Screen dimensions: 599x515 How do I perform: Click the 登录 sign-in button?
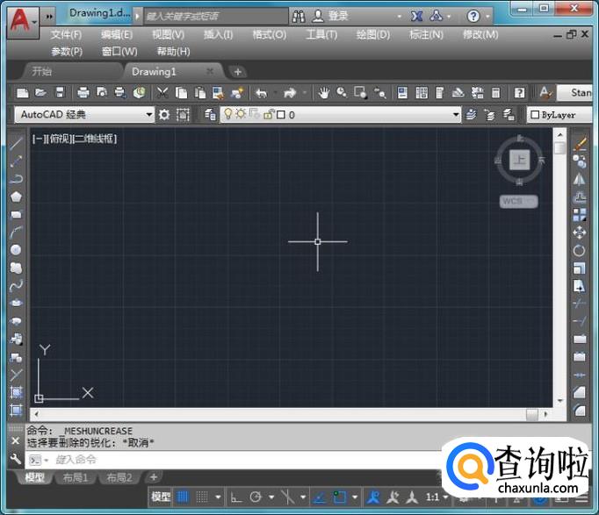(x=338, y=16)
